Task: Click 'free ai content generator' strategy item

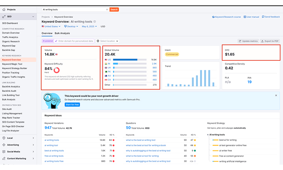Action: click(x=231, y=156)
